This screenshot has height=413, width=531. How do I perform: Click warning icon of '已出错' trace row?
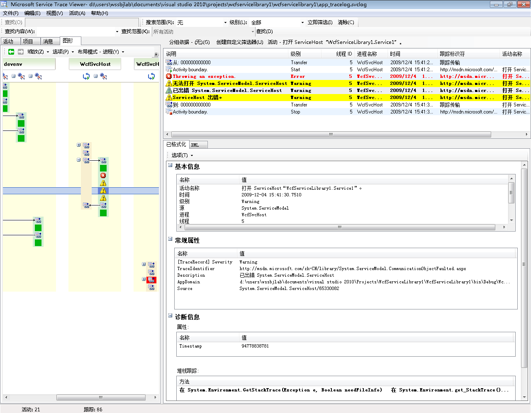pyautogui.click(x=169, y=90)
